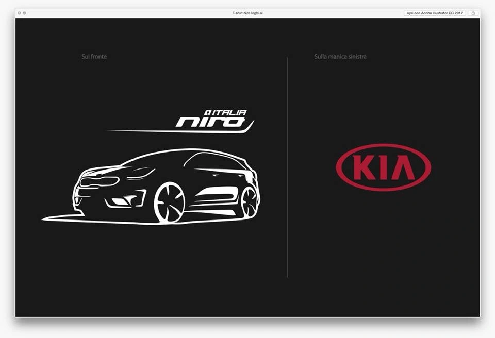
Task: Click the 'Sul fronte' label
Action: (94, 57)
